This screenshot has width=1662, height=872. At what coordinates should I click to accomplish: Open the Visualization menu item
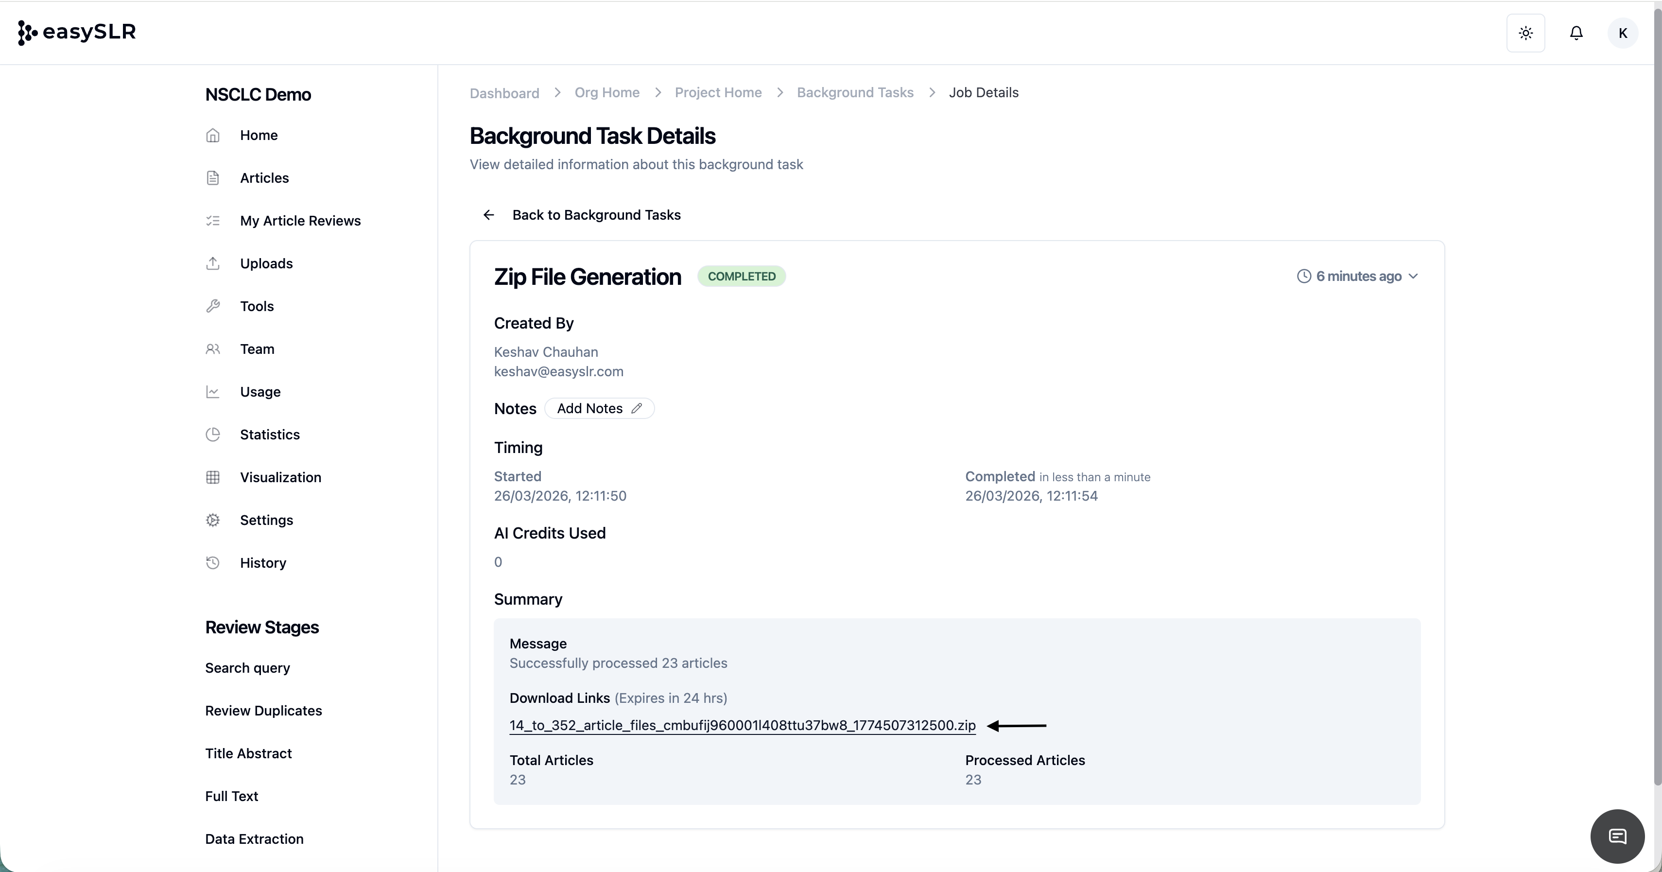280,477
